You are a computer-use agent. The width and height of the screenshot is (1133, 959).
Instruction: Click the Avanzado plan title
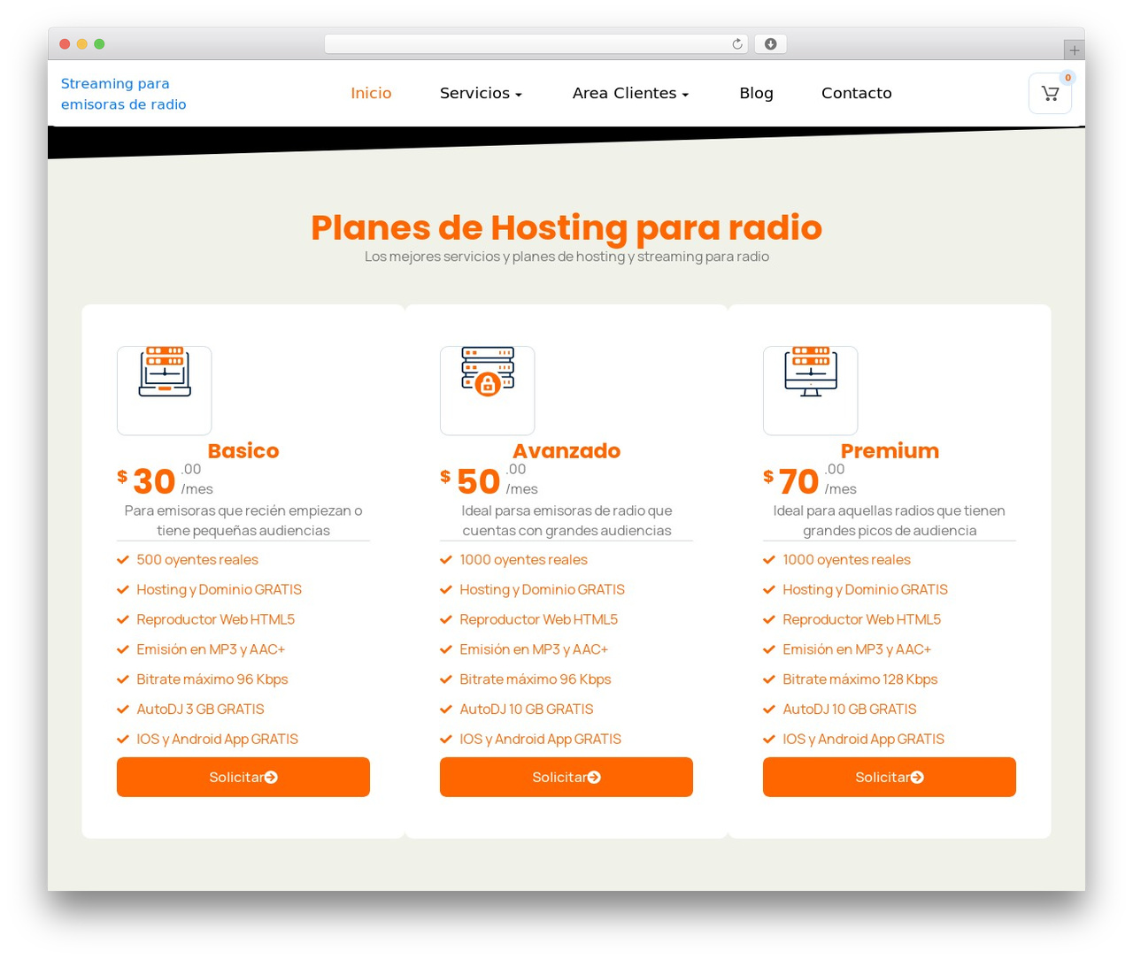(566, 450)
